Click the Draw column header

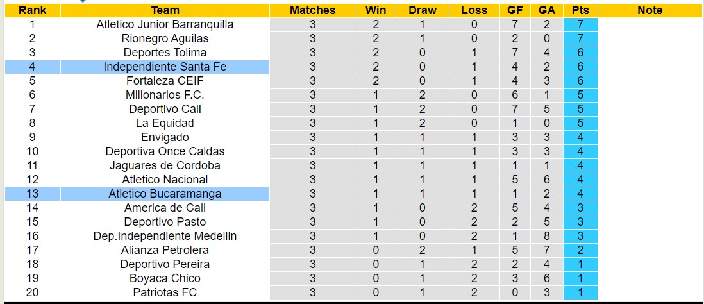point(422,10)
